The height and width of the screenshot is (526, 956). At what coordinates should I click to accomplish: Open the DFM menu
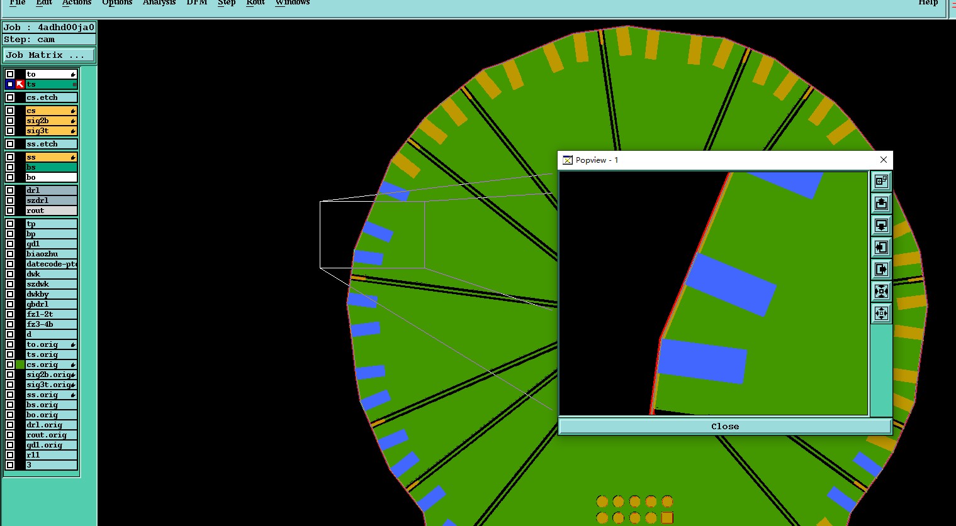click(x=197, y=3)
